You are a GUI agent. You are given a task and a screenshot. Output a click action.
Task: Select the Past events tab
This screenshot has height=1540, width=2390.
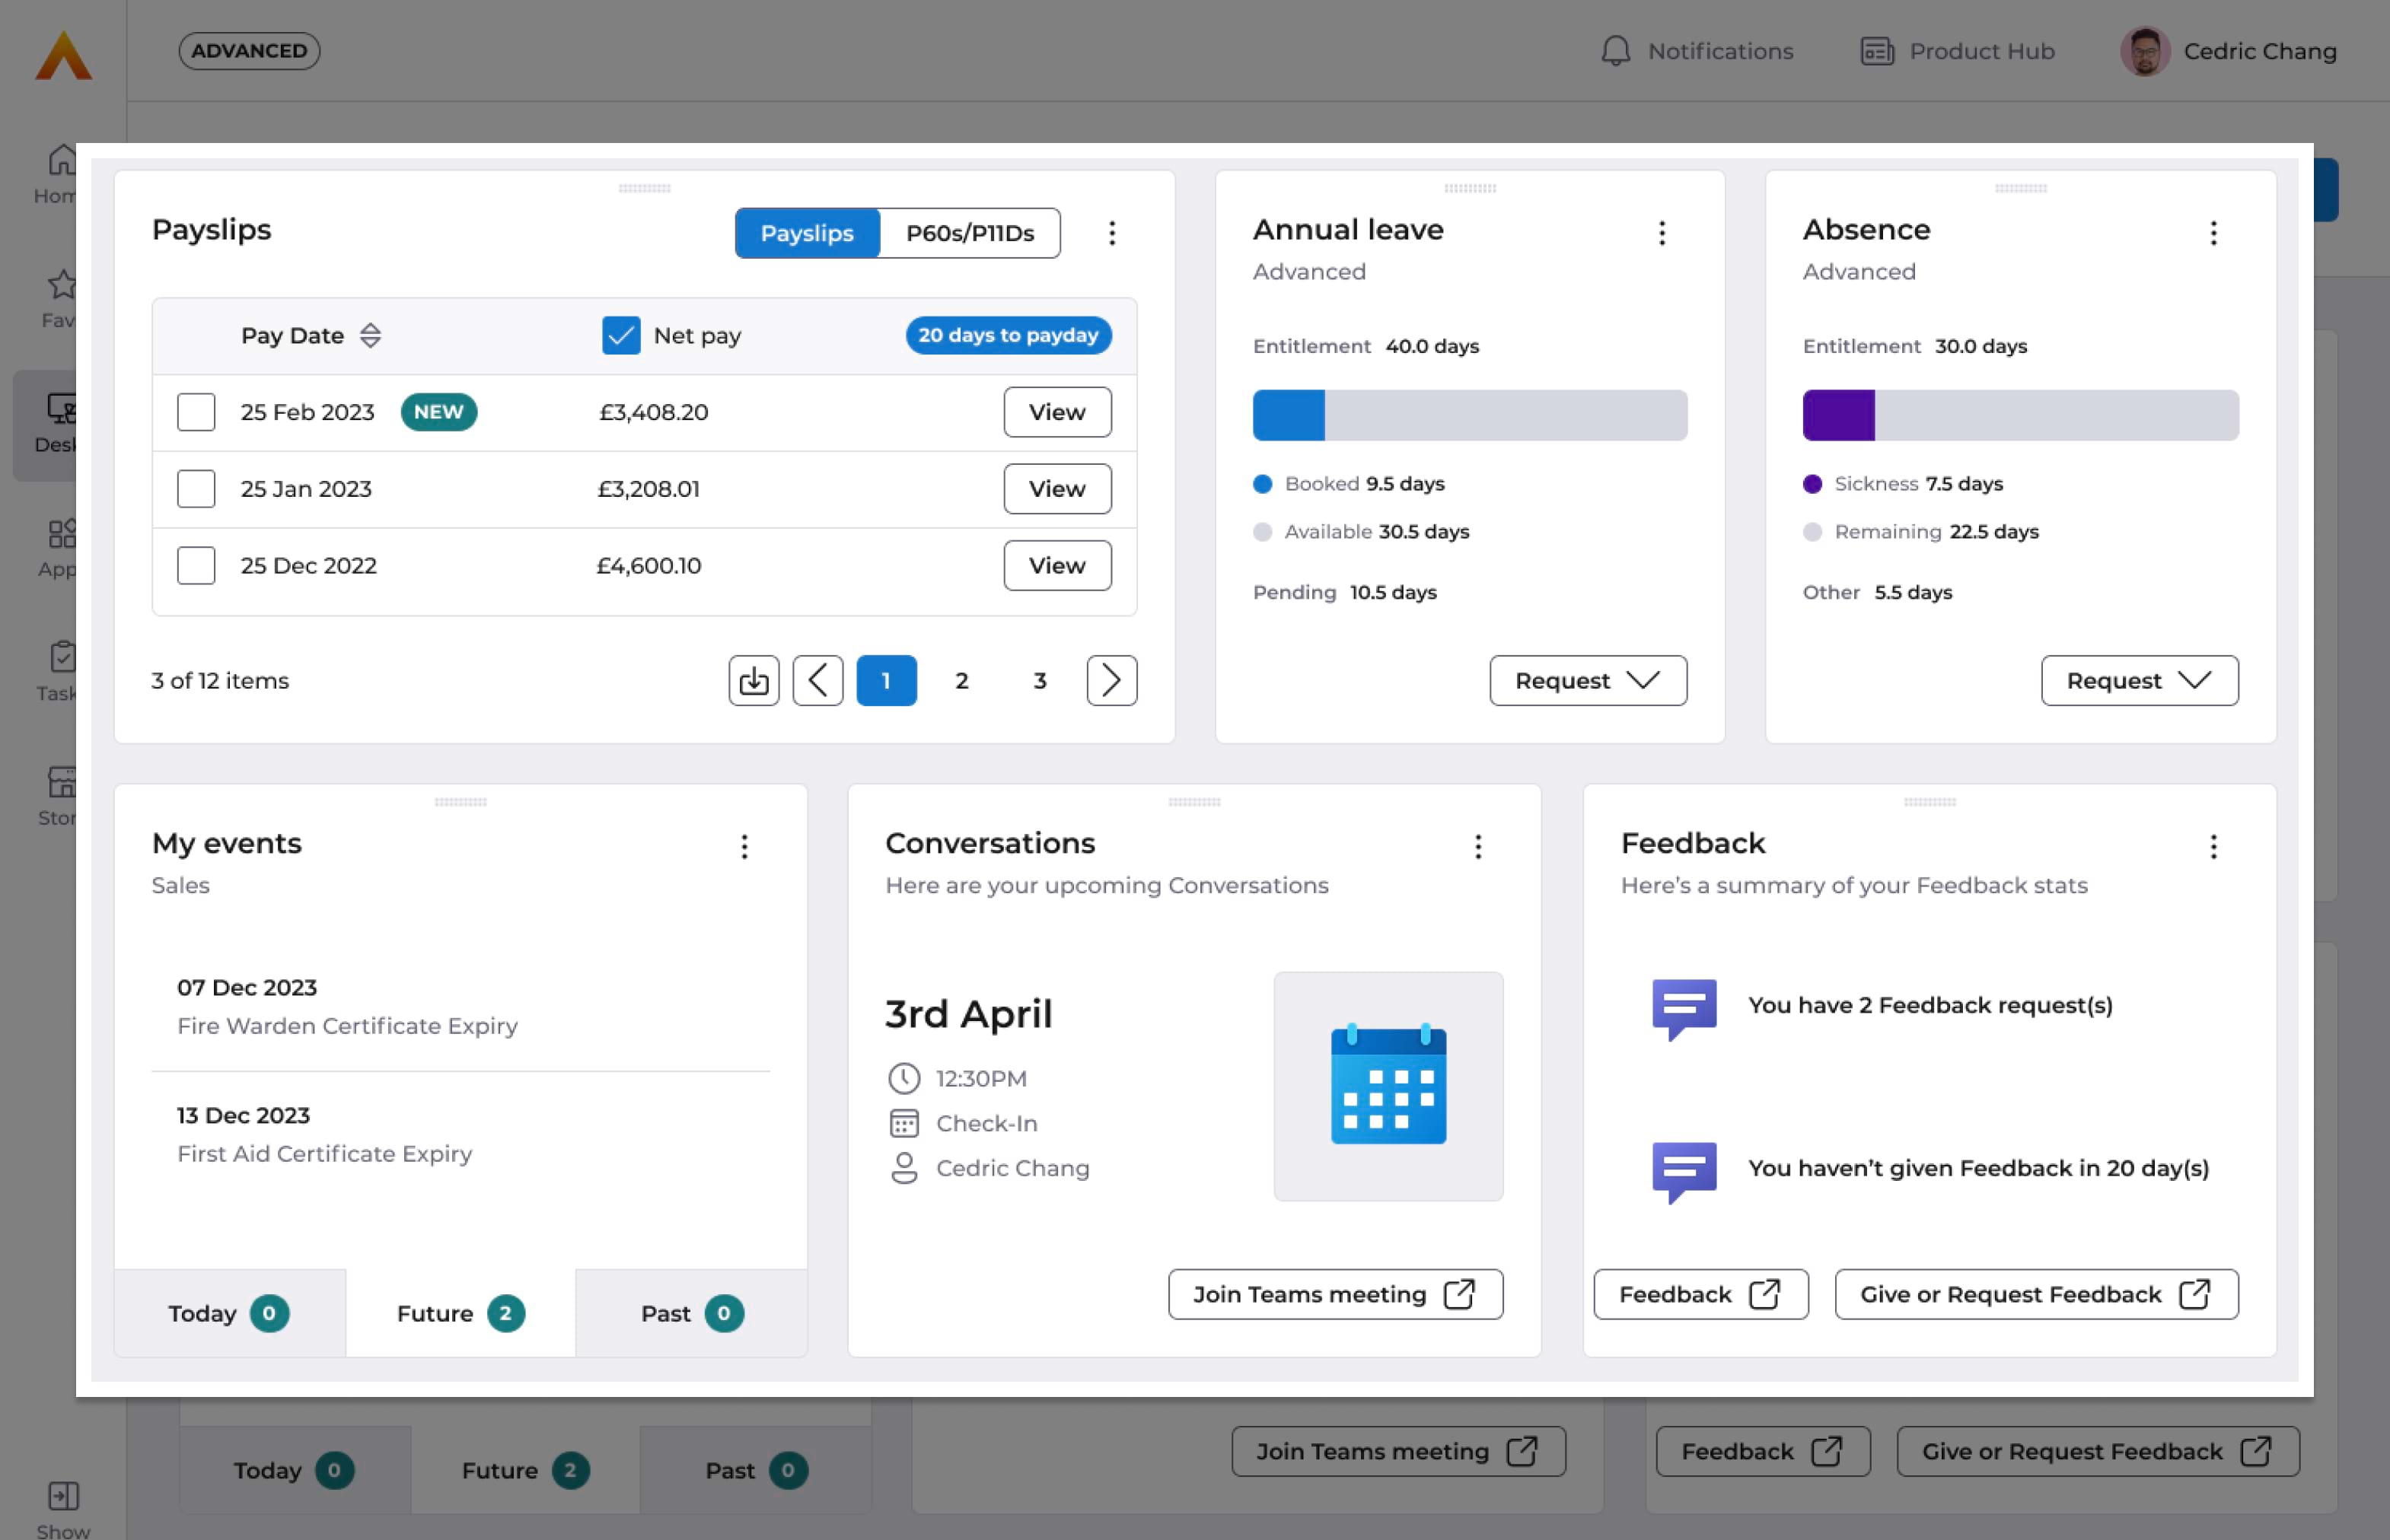[x=691, y=1313]
